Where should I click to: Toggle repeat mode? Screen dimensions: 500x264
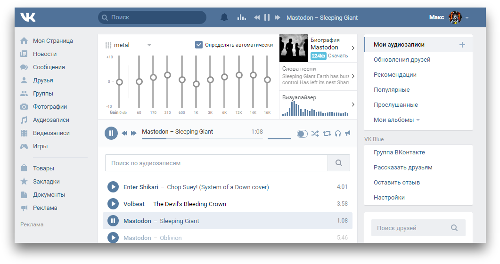click(x=327, y=134)
